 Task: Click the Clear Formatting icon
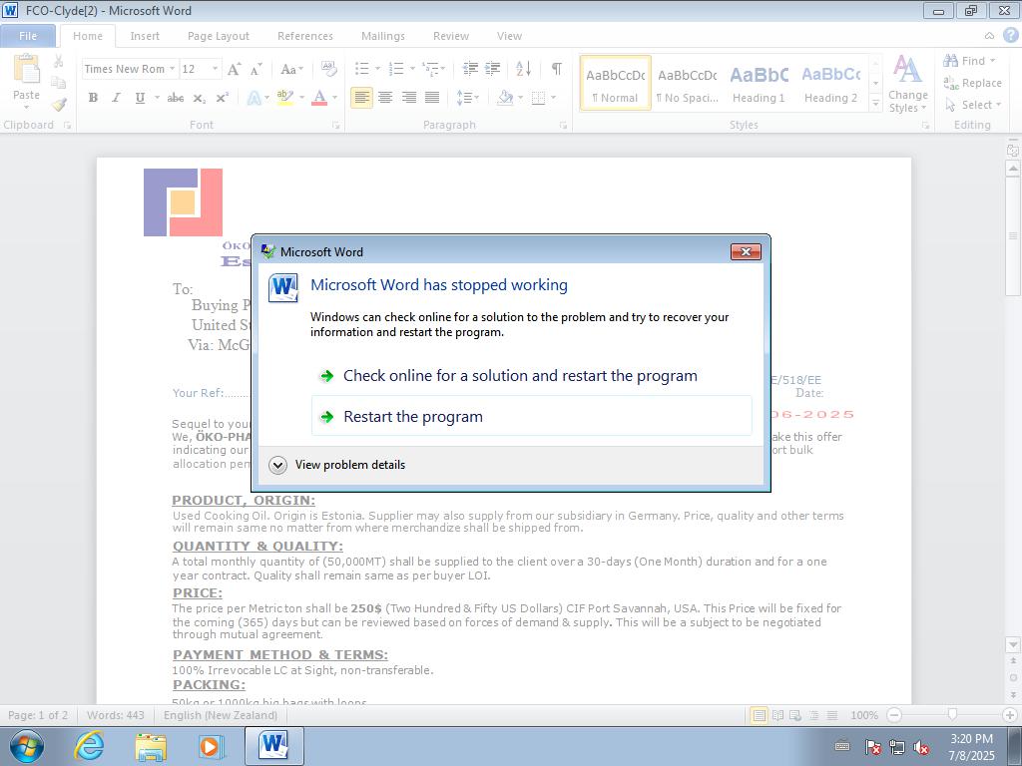point(328,69)
